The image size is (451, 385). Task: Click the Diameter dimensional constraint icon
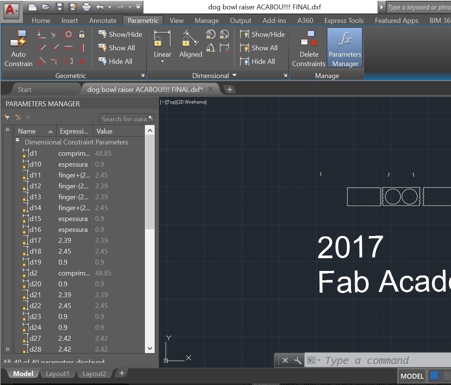click(224, 35)
